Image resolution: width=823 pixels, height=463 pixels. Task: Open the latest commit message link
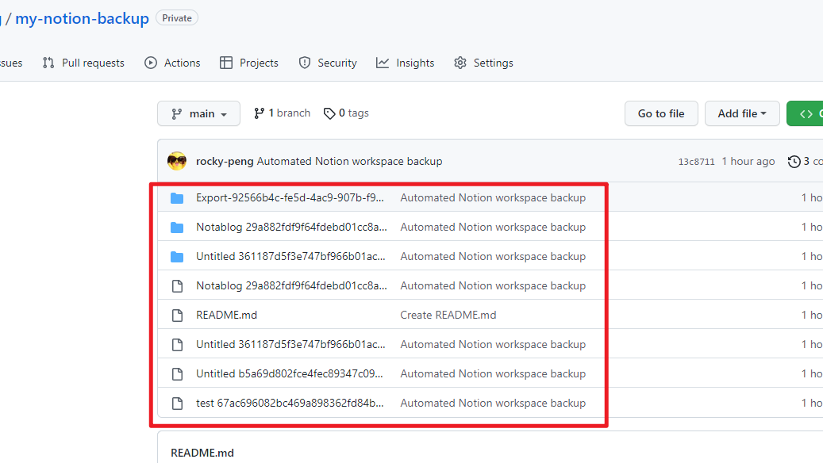pyautogui.click(x=349, y=162)
